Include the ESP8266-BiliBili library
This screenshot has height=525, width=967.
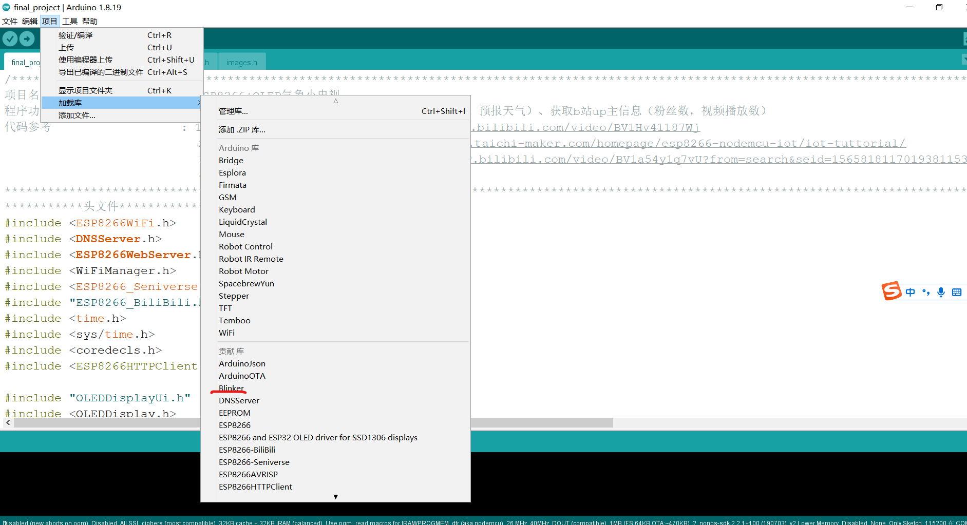335,450
